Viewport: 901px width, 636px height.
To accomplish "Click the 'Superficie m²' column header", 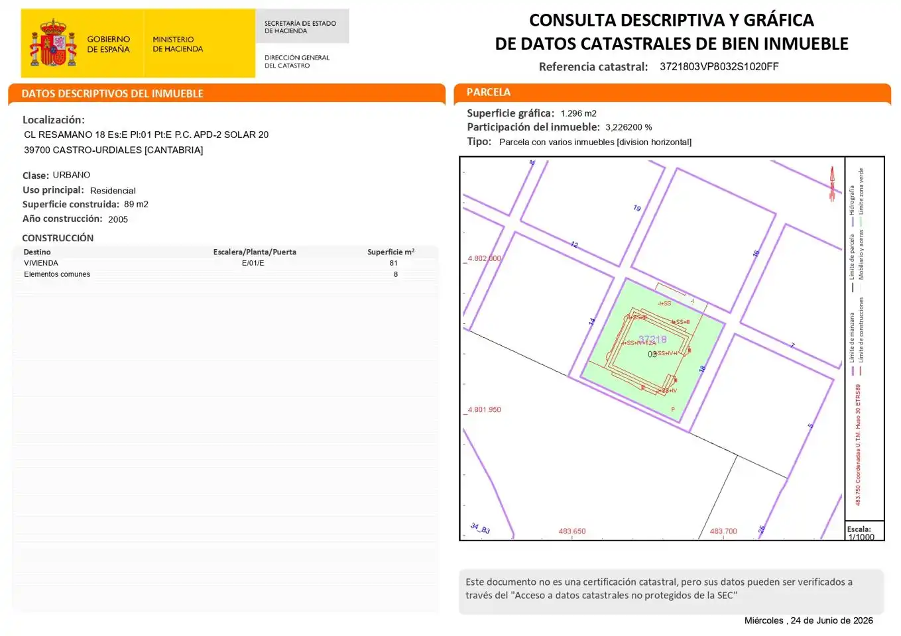I will point(391,252).
